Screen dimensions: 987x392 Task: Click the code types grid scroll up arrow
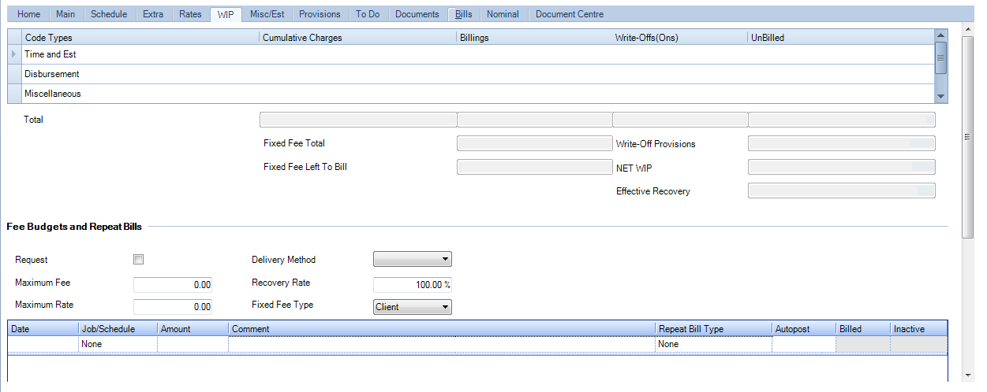(x=940, y=35)
